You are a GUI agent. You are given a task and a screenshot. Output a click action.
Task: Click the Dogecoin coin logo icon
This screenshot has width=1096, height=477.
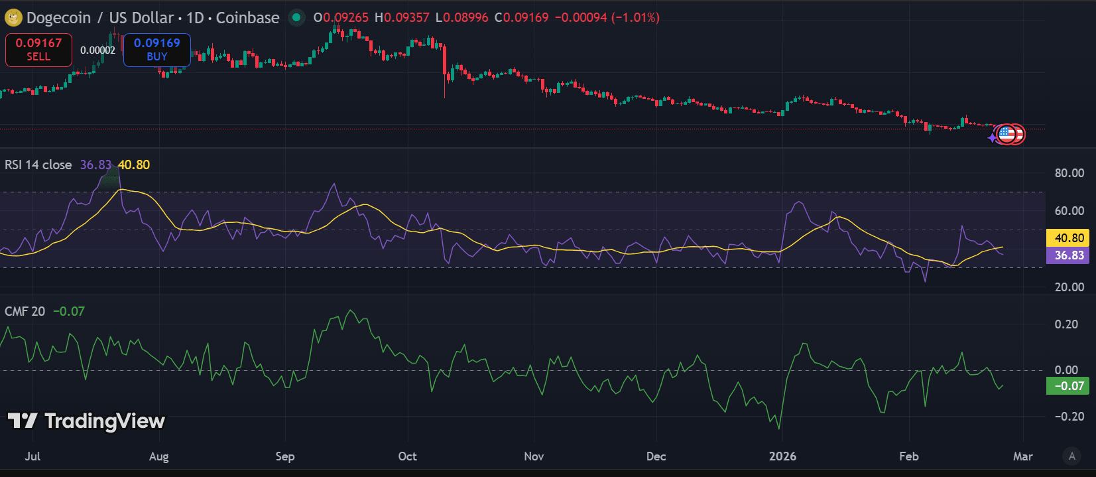pos(13,18)
